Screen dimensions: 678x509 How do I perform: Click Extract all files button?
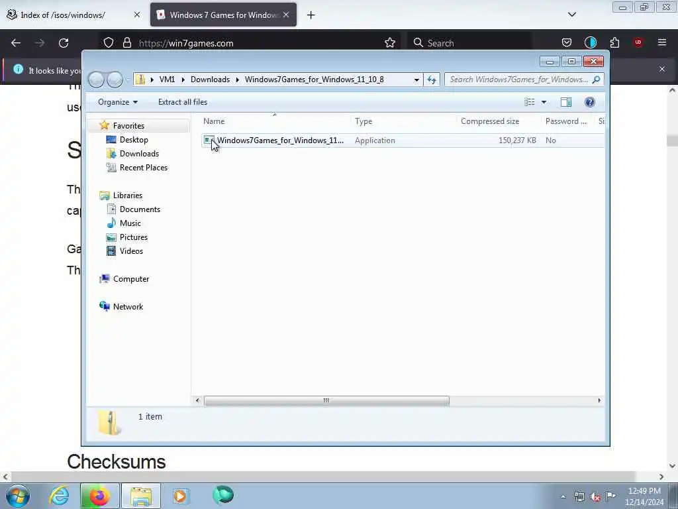[x=183, y=102]
